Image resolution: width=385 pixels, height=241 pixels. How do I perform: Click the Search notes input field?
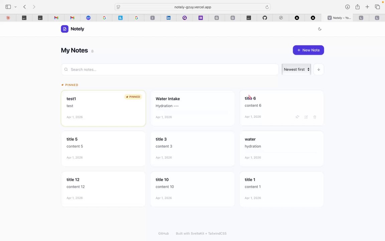[170, 69]
